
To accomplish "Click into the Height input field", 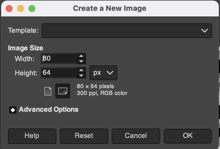I will [59, 73].
